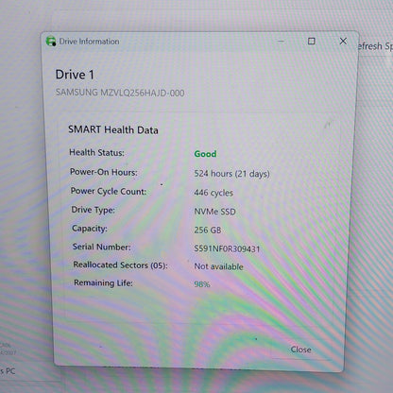Screen dimensions: 393x393
Task: Select the serial number S591NF0R309431
Action: [x=227, y=248]
